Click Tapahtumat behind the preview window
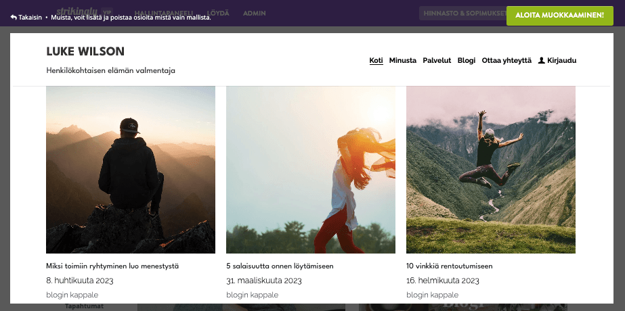625x311 pixels. coord(84,306)
